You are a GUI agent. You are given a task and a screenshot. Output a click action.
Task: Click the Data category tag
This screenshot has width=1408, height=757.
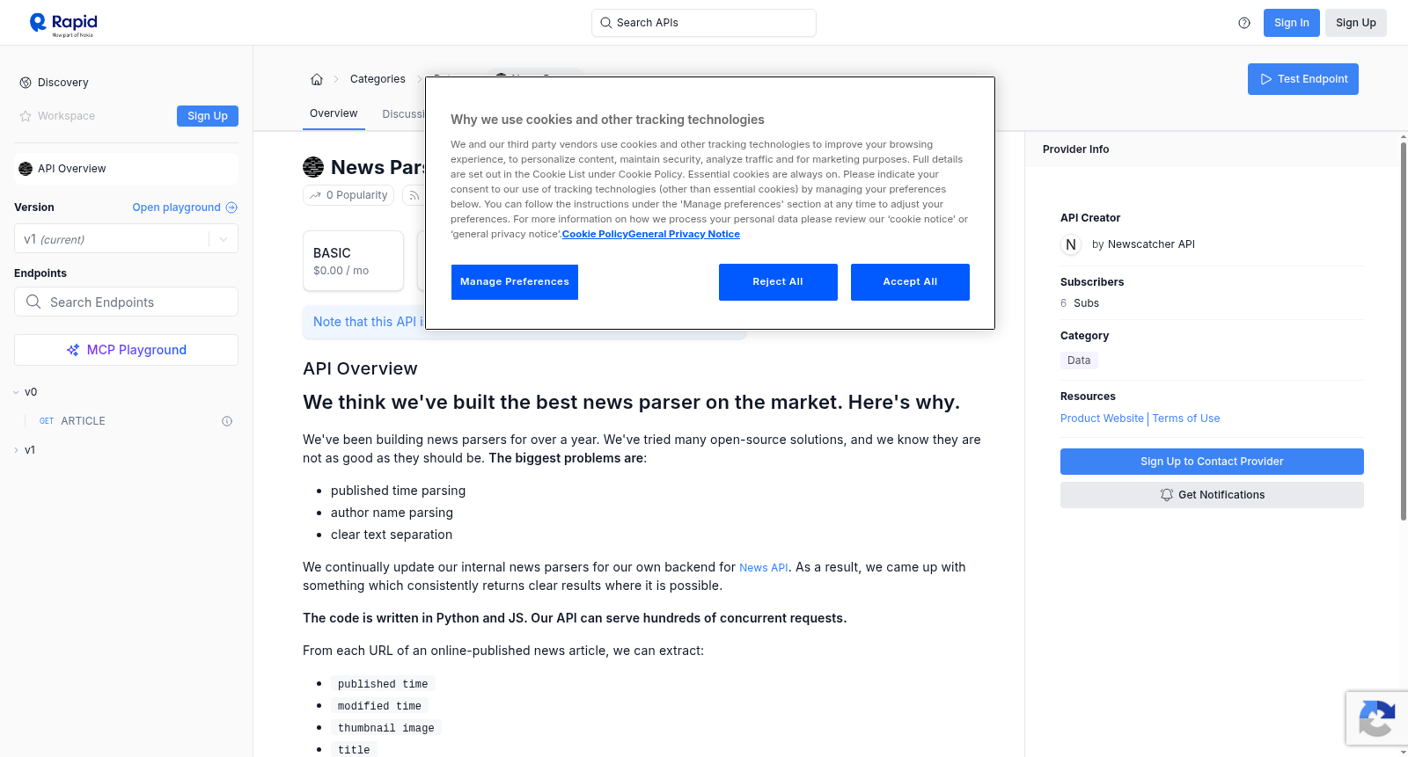pos(1079,360)
